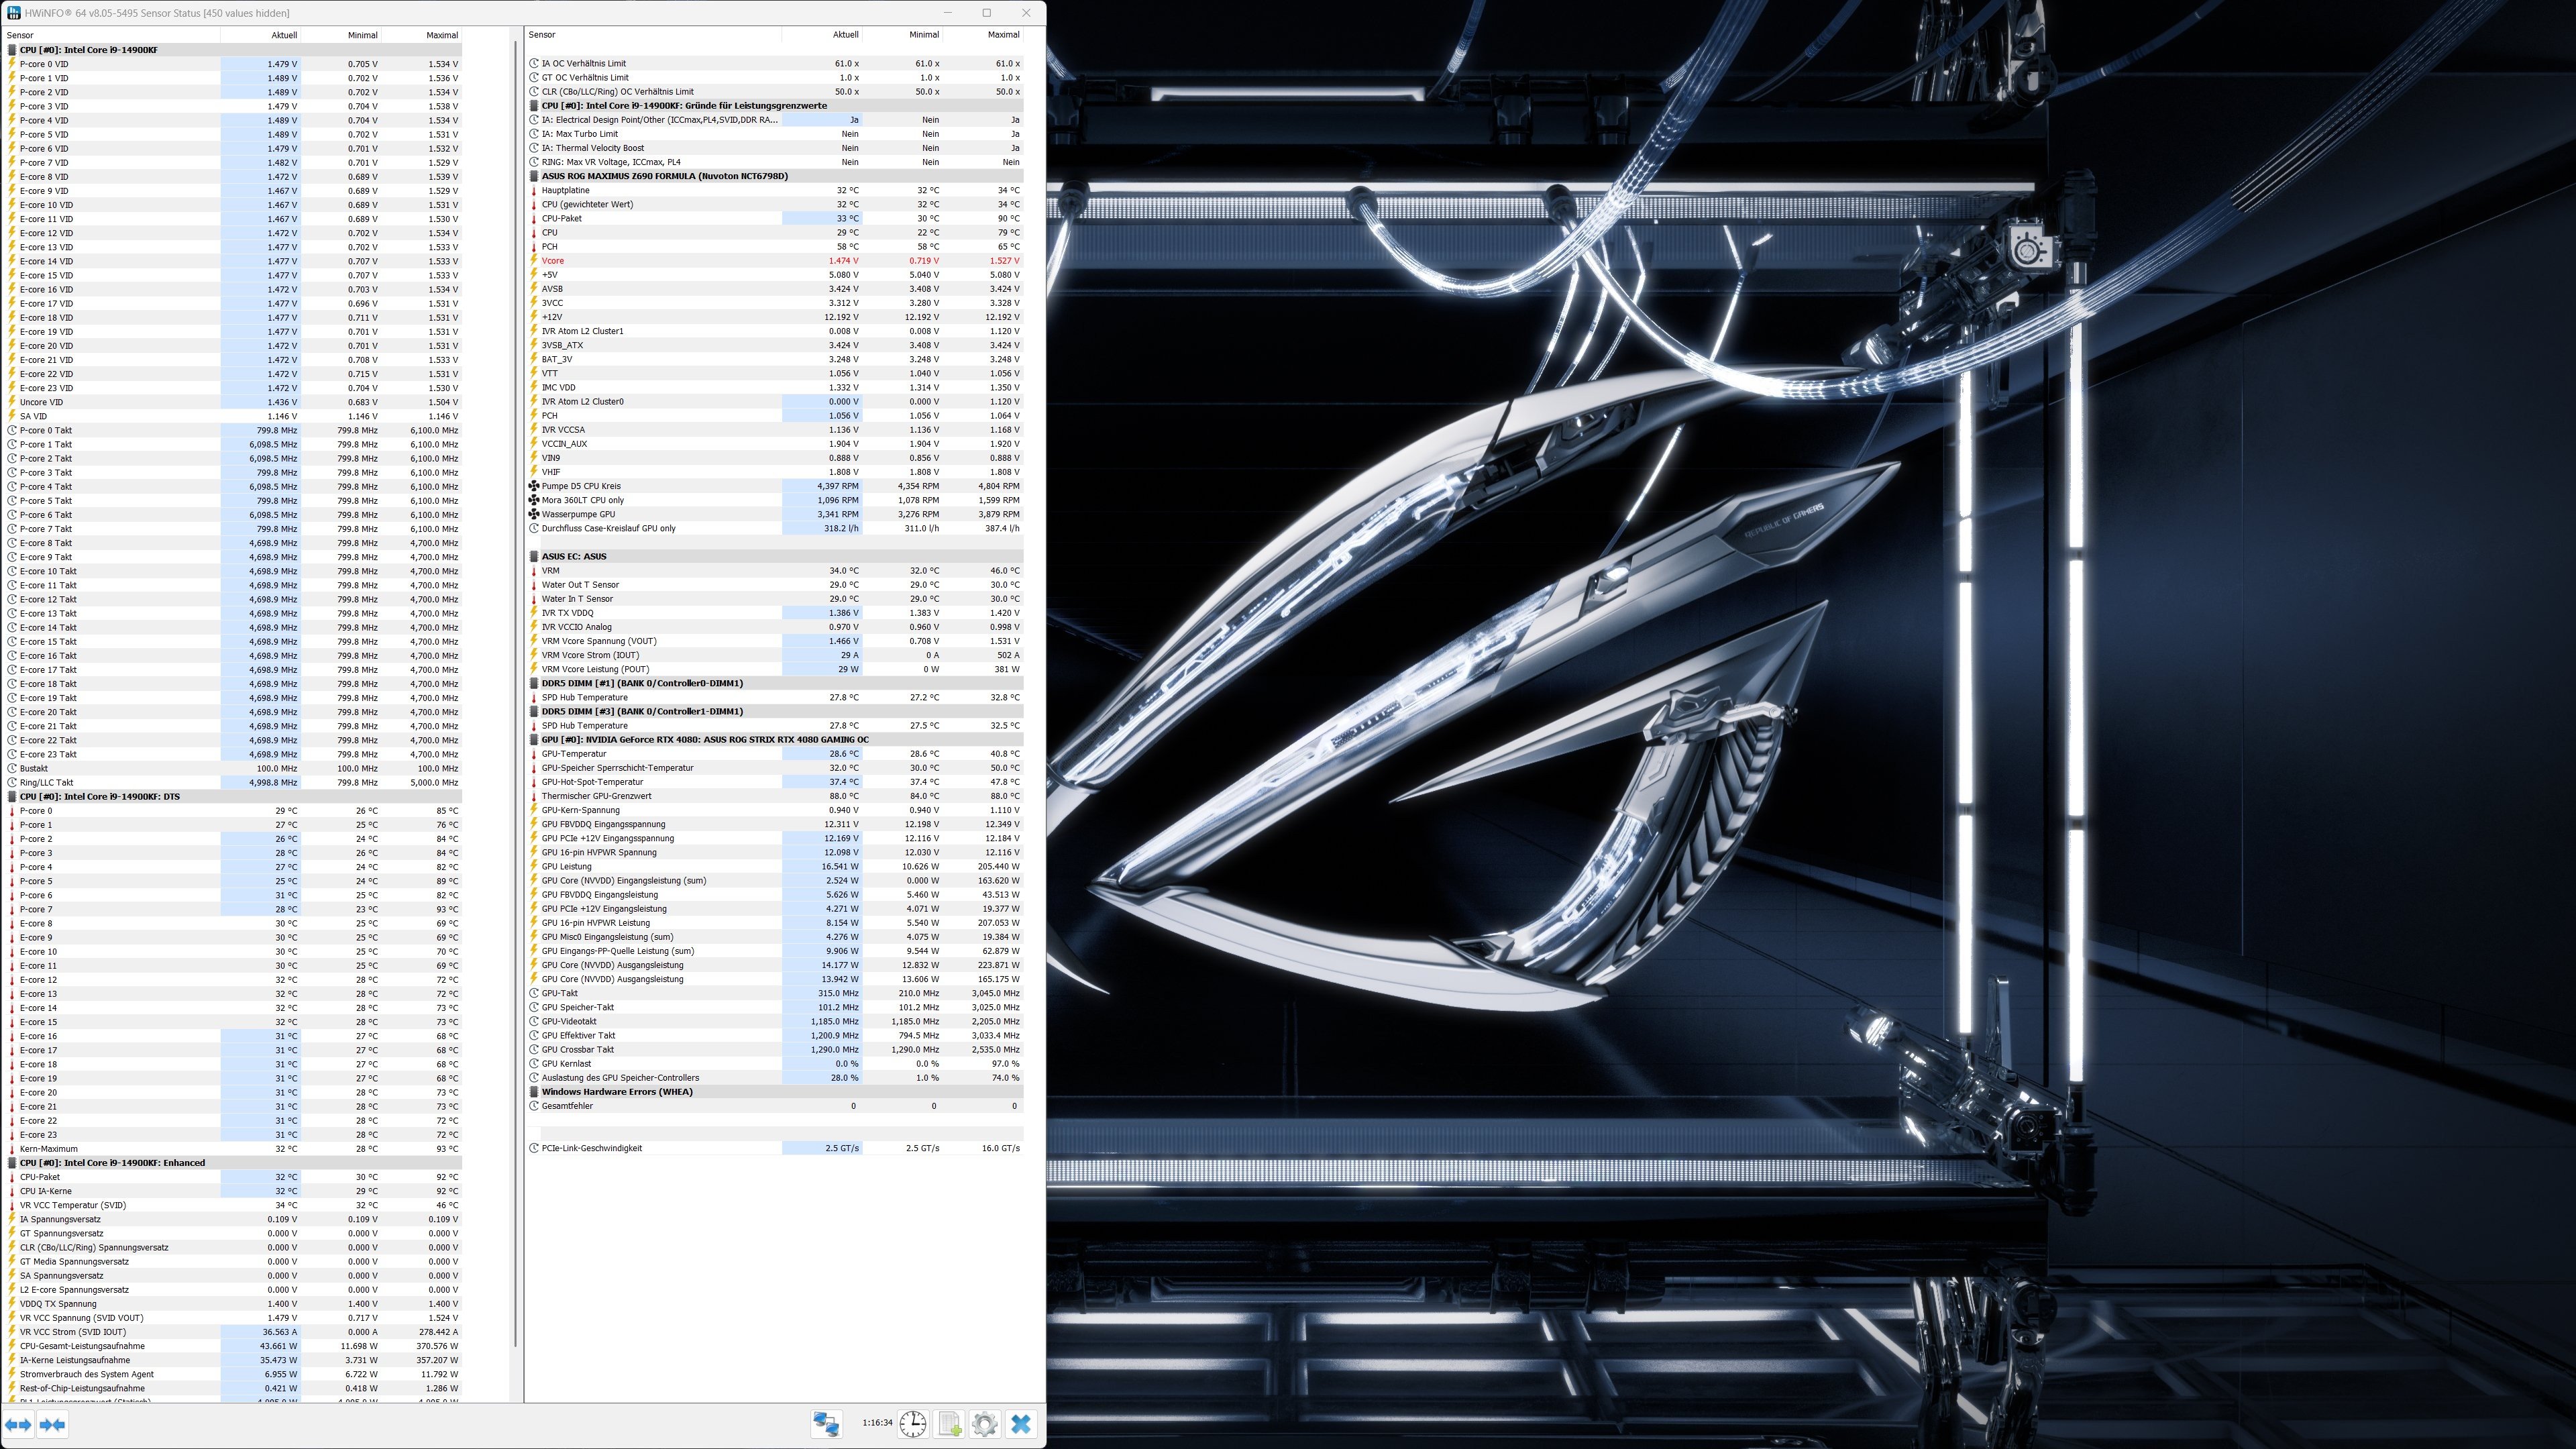Collapse CPU [#0] Intel Core i9-14900KF group

point(88,50)
